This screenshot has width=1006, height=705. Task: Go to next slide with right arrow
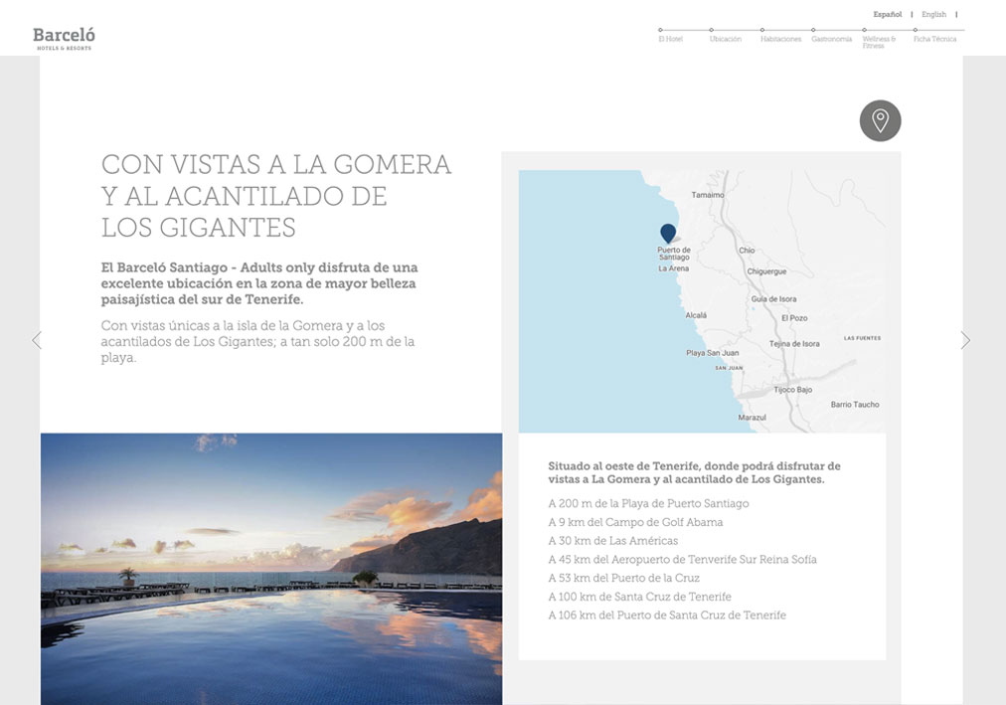coord(965,340)
